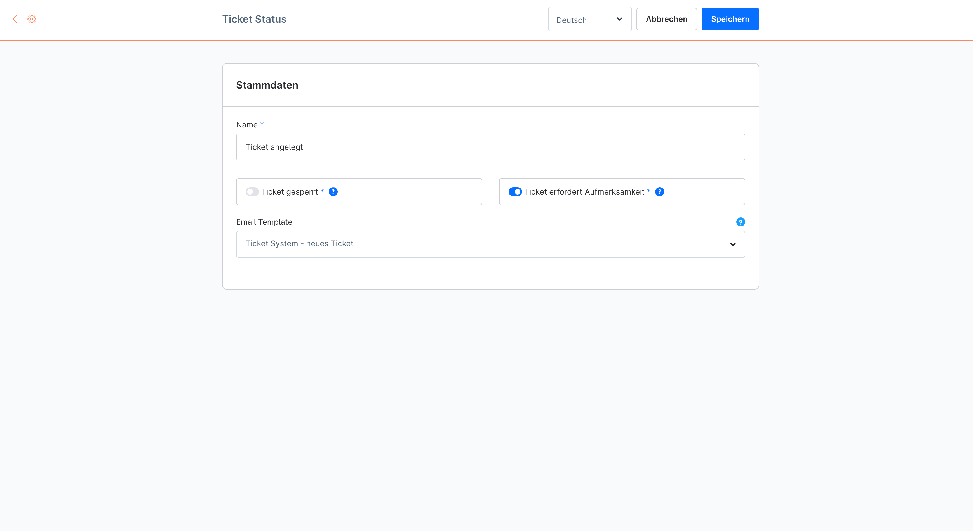The image size is (973, 531).
Task: Open the Deutsch language dropdown
Action: tap(590, 19)
